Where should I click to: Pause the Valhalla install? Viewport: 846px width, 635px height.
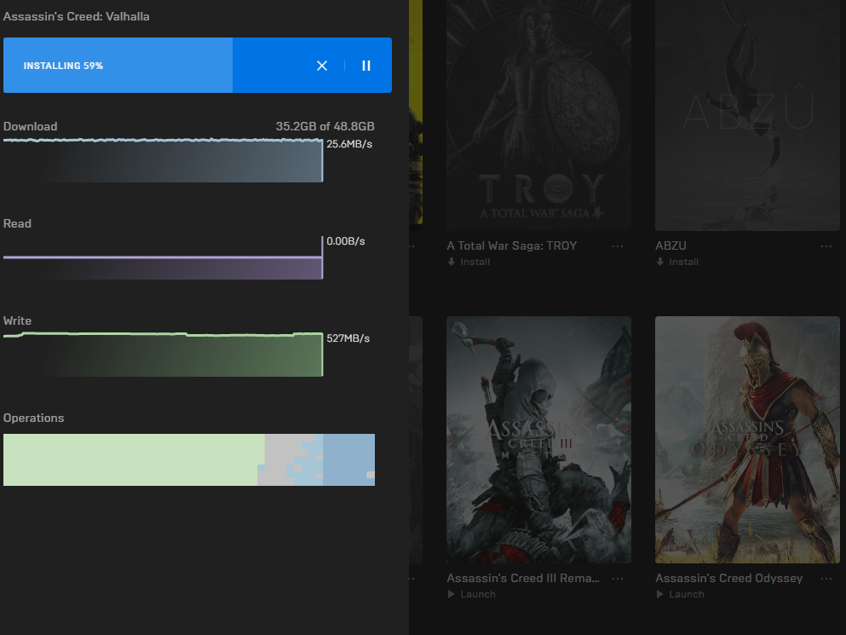(x=366, y=66)
